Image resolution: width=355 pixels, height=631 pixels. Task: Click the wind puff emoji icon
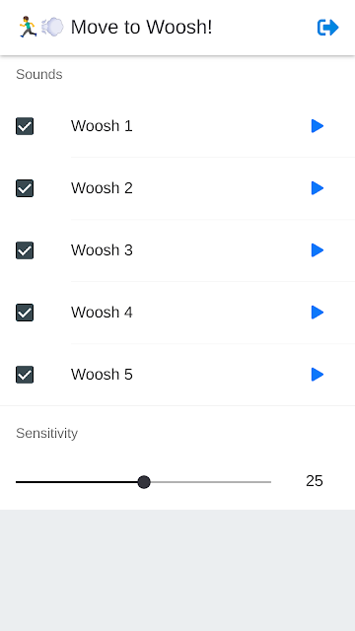52,27
